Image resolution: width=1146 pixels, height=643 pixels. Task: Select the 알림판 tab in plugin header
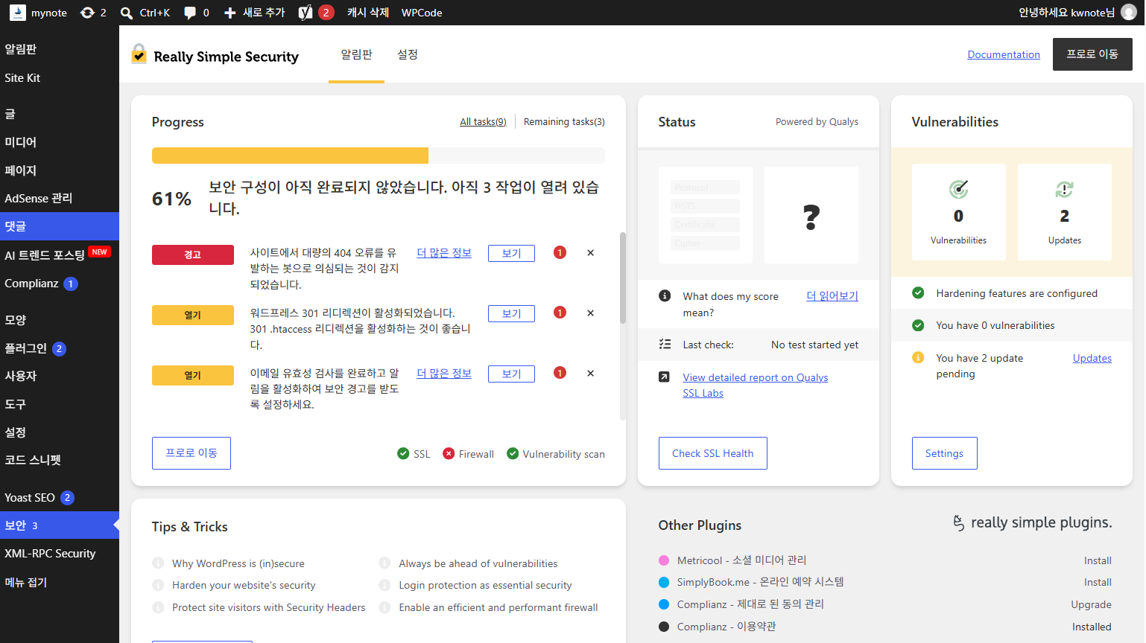(x=356, y=54)
